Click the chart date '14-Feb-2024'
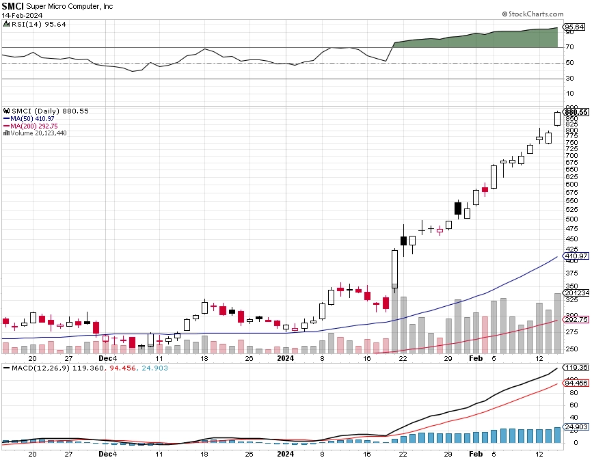The height and width of the screenshot is (460, 594). [x=22, y=16]
